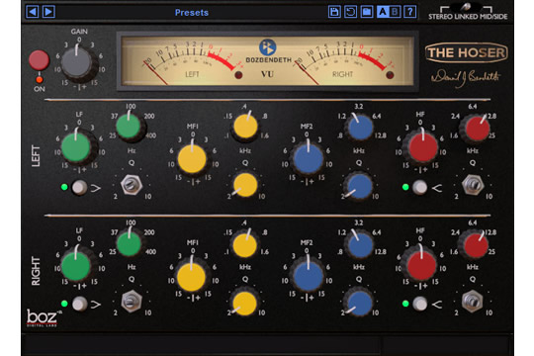Switch the Stereo/Linked/Mid-Side mode knob
The width and height of the screenshot is (534, 356).
click(467, 7)
